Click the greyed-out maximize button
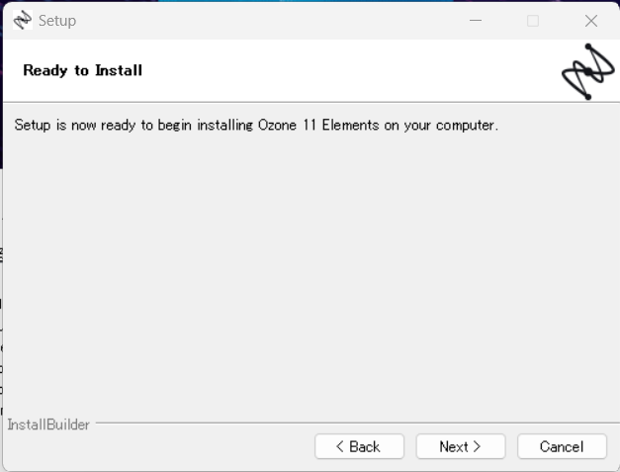 pos(533,20)
